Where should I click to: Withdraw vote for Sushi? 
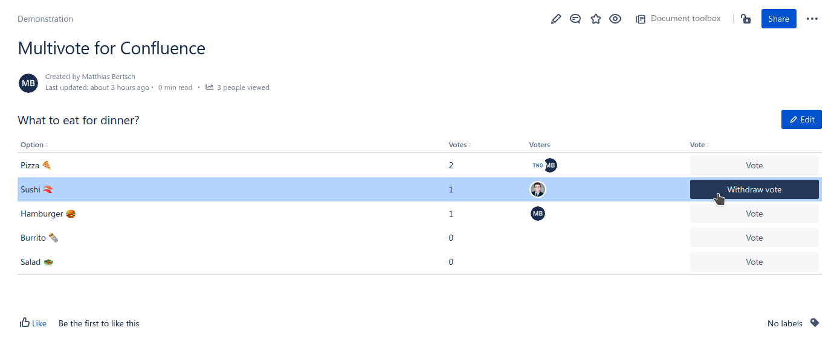pyautogui.click(x=754, y=189)
